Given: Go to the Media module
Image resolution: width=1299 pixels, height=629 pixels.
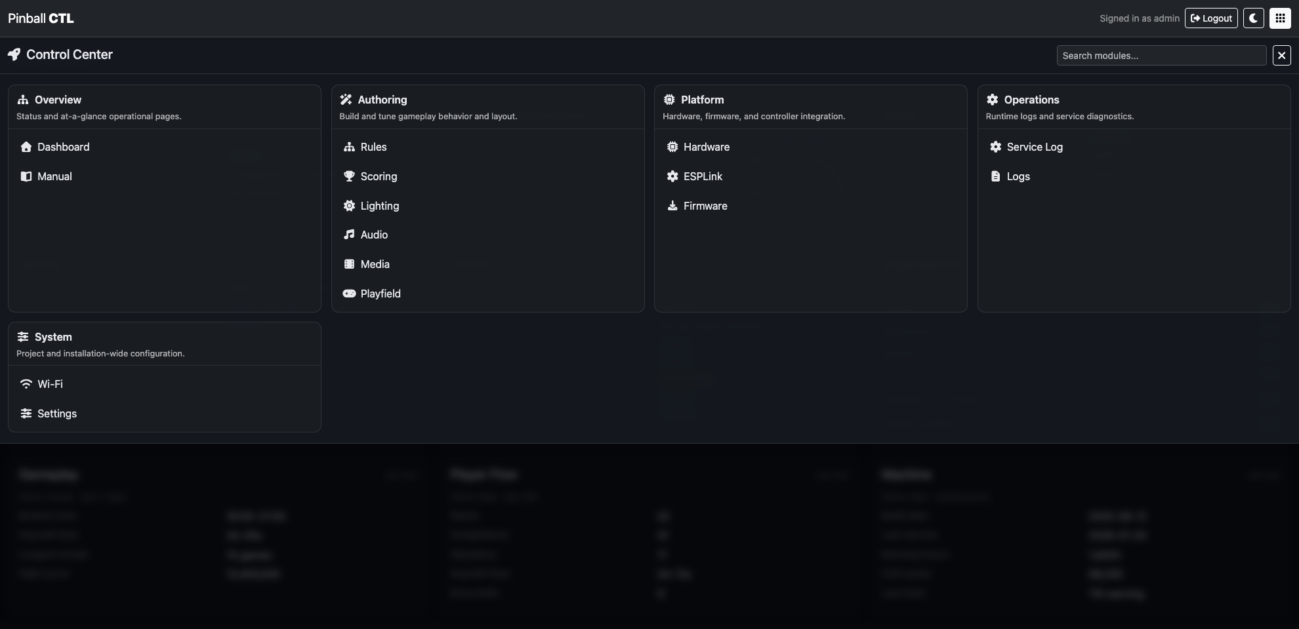Looking at the screenshot, I should 375,264.
